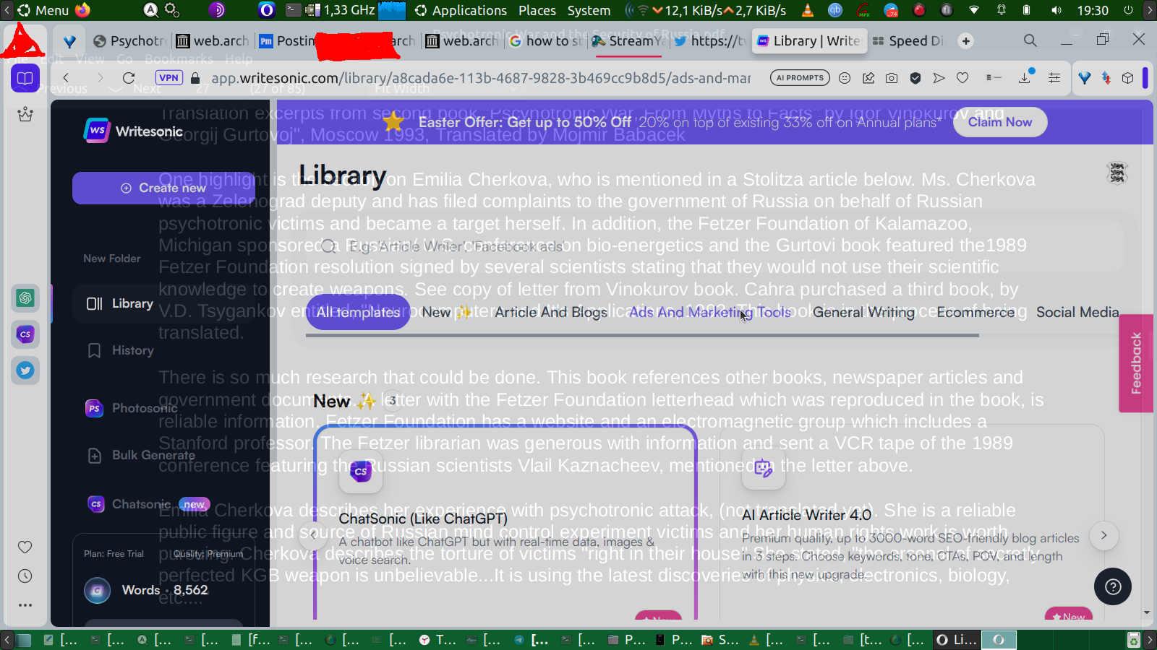Open Library in Writesonic sidebar
The height and width of the screenshot is (650, 1157).
163,303
